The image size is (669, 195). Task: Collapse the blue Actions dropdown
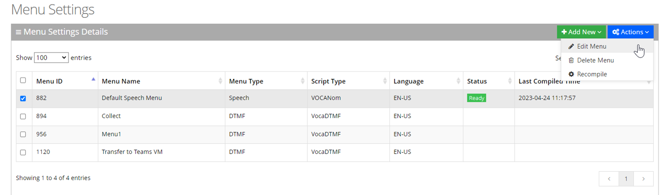click(x=630, y=32)
